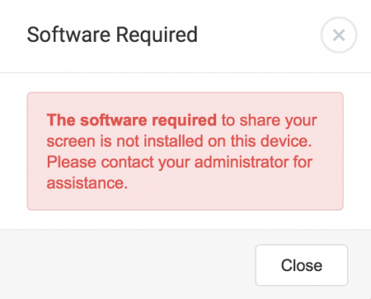Viewport: 371px width, 299px height.
Task: Click the word "assistance." in the alert
Action: 87,183
